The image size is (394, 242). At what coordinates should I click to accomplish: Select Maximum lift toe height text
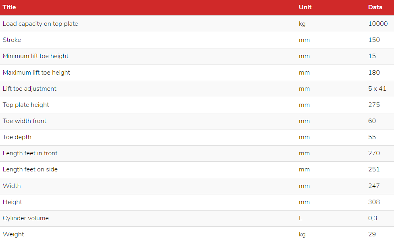pos(36,73)
